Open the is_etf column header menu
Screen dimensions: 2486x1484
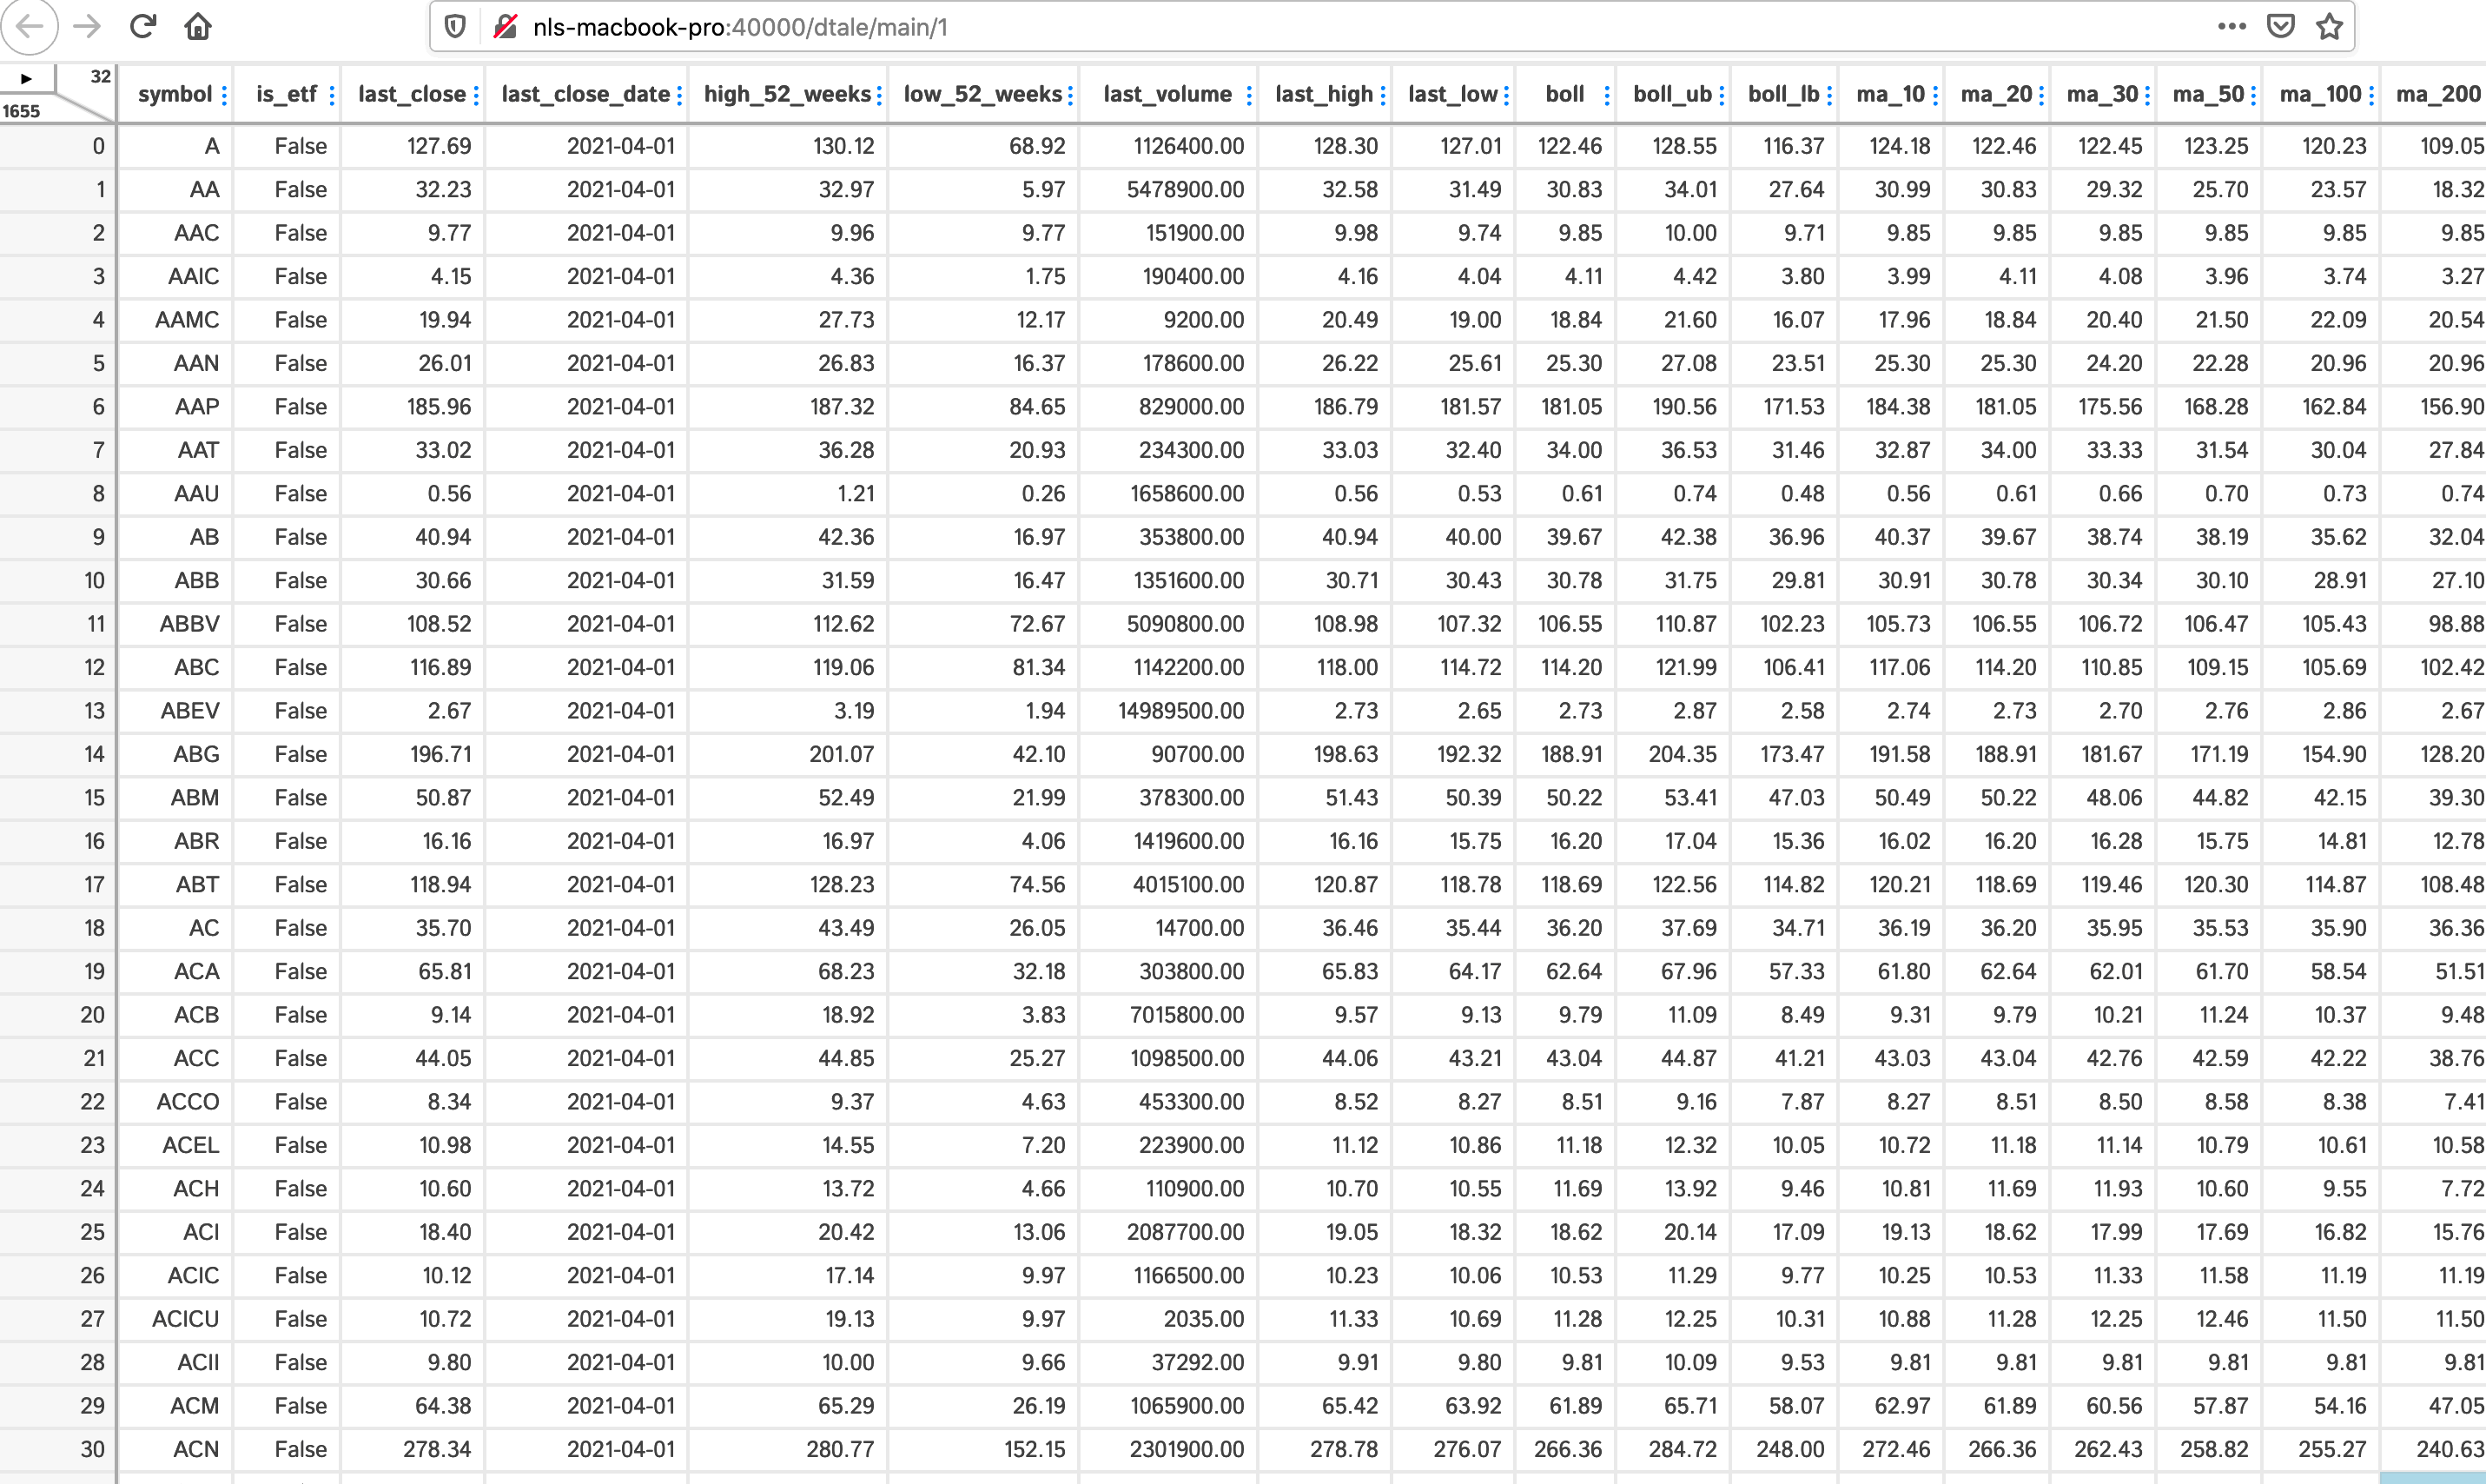click(x=286, y=94)
